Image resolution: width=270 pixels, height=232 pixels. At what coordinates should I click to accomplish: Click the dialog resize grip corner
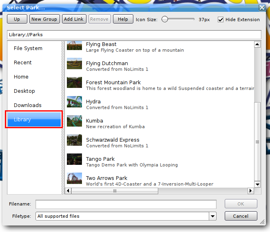point(262,222)
